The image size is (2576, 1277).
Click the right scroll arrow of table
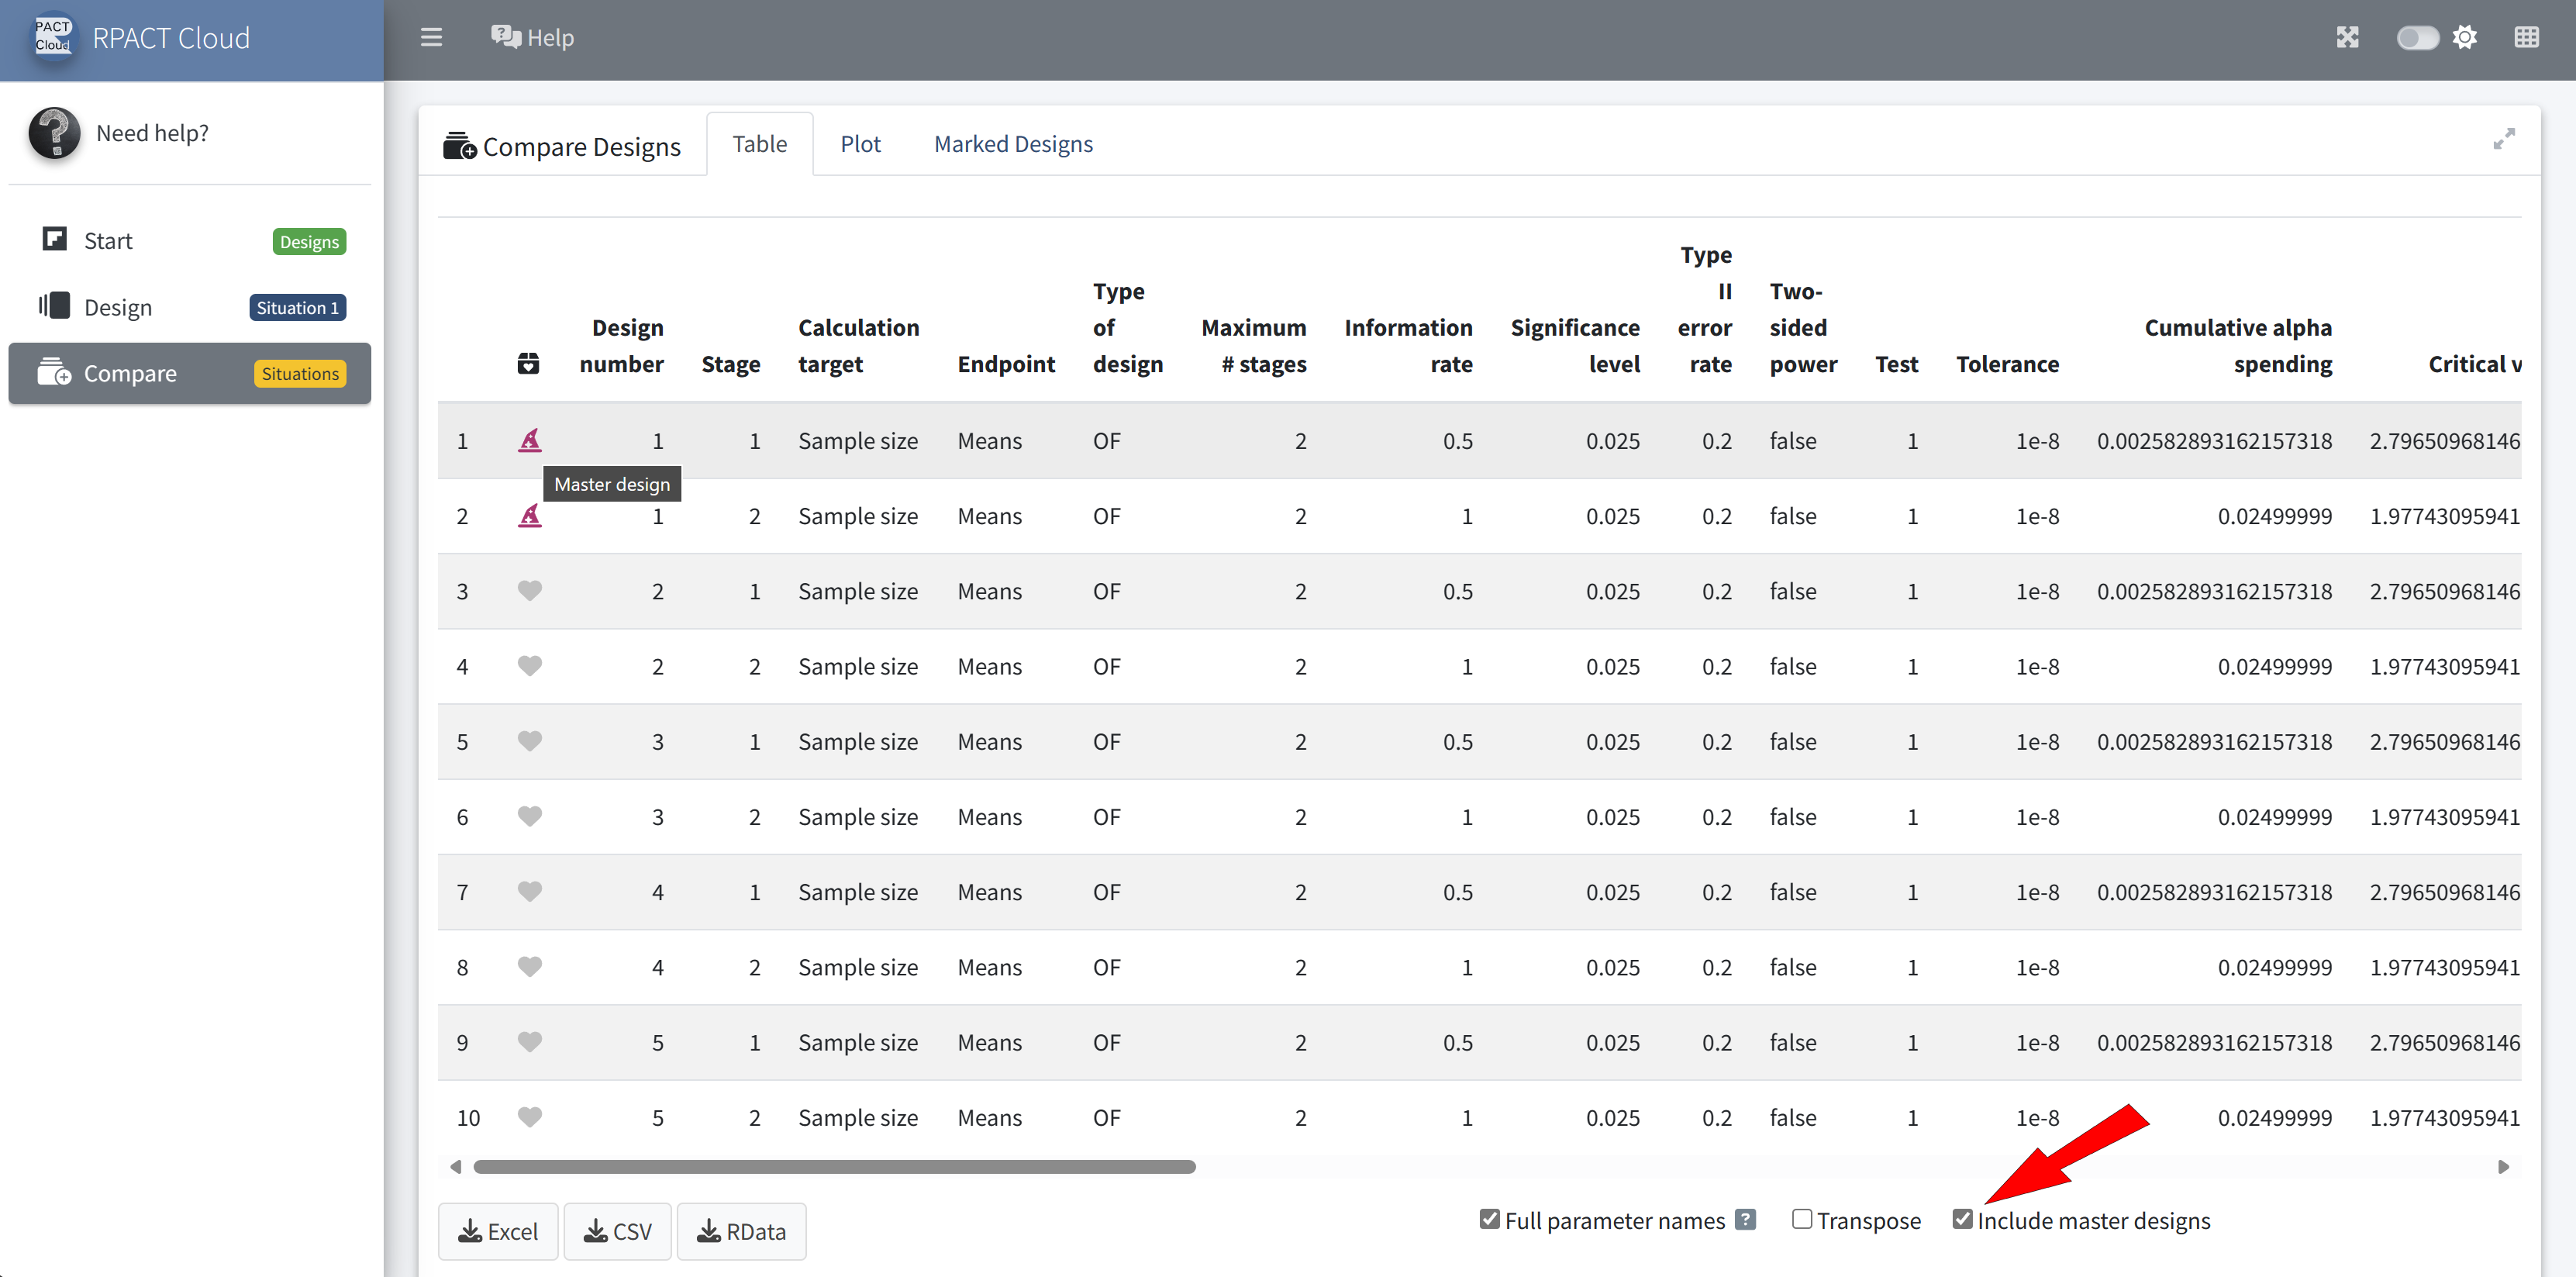tap(2503, 1167)
